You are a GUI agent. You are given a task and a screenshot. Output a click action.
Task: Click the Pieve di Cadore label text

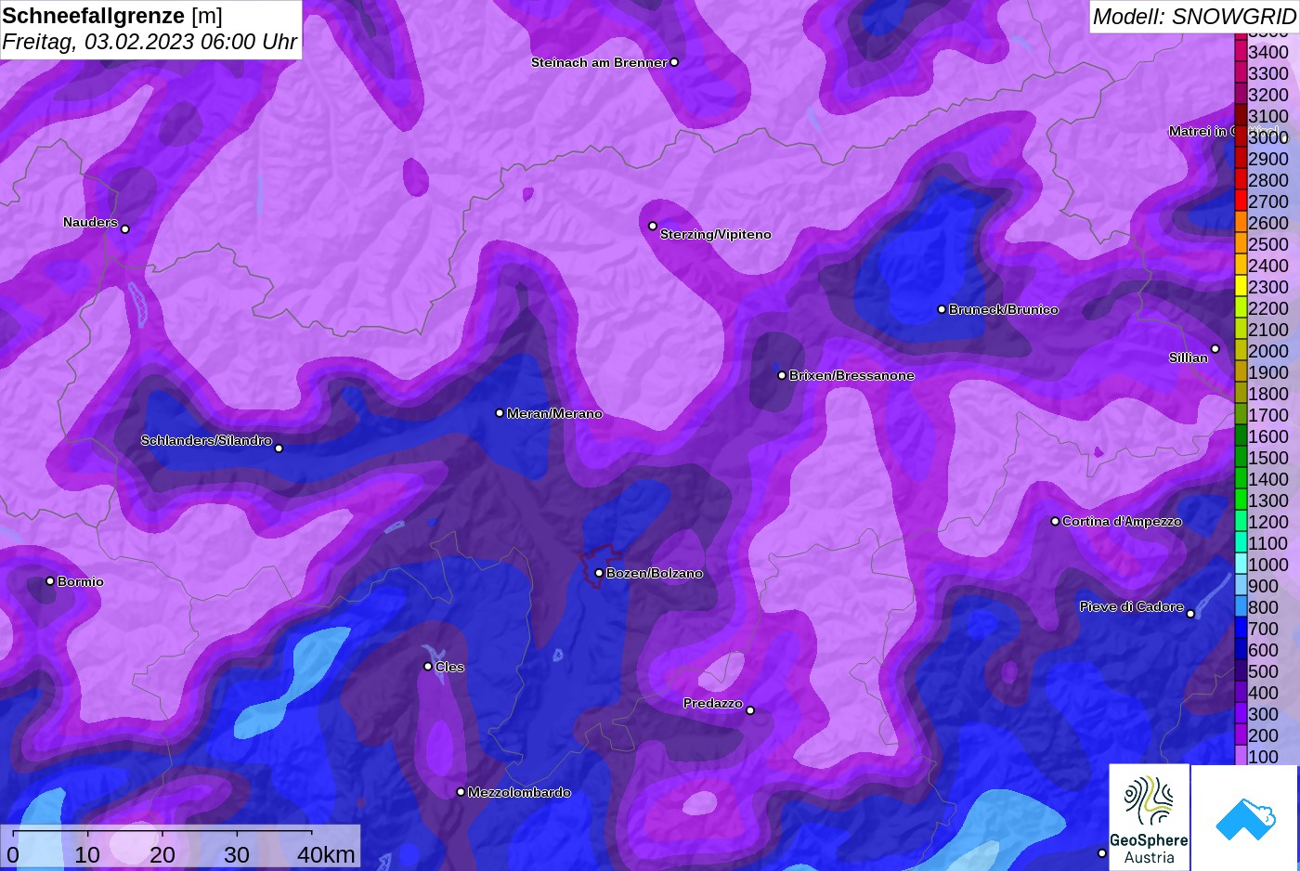pyautogui.click(x=1132, y=606)
